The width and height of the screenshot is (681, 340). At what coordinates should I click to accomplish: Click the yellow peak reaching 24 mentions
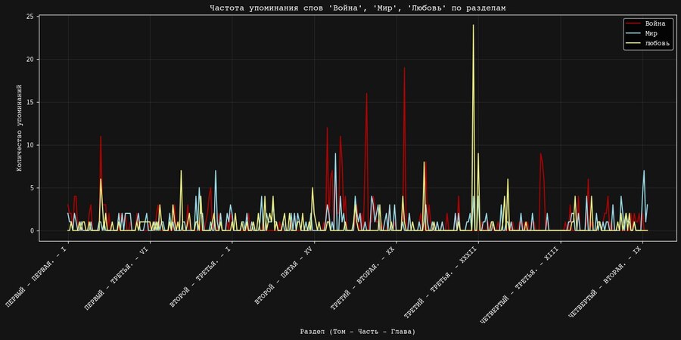point(474,25)
